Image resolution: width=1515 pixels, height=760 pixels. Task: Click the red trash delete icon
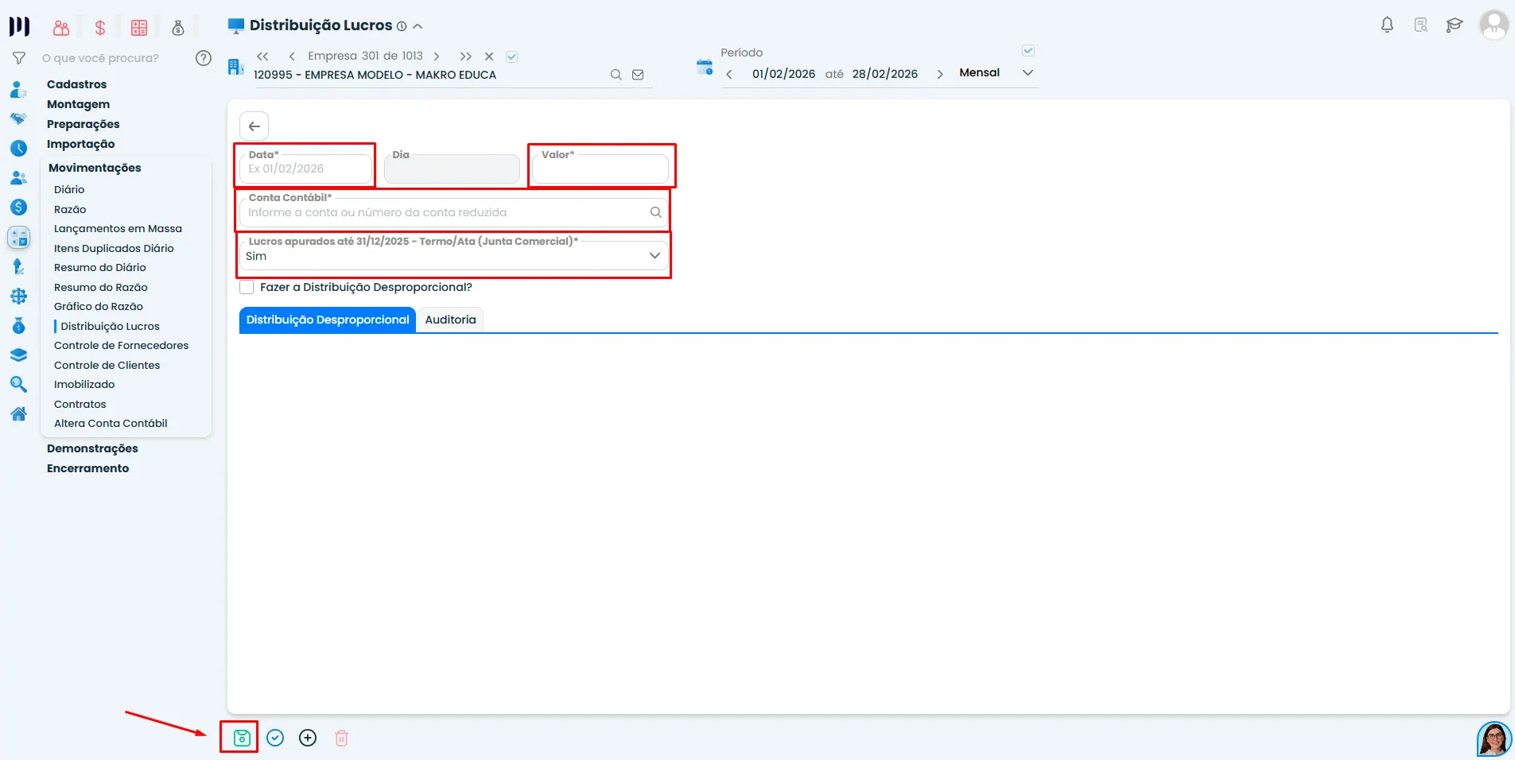pyautogui.click(x=341, y=738)
